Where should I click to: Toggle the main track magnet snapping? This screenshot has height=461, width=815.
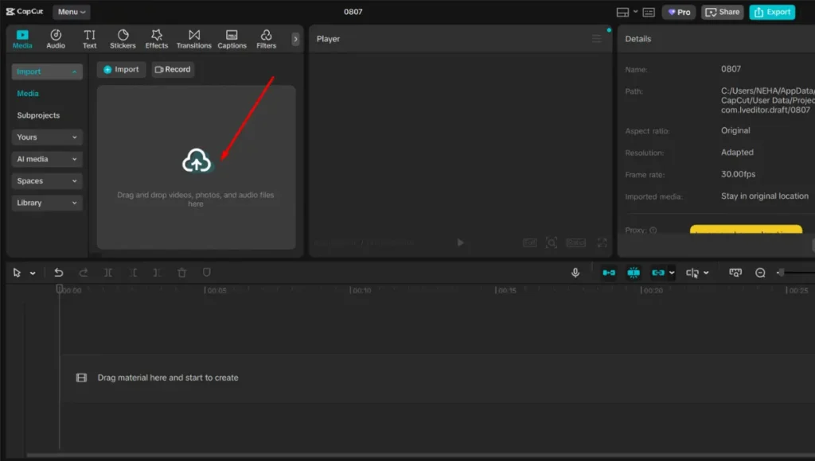pyautogui.click(x=609, y=273)
